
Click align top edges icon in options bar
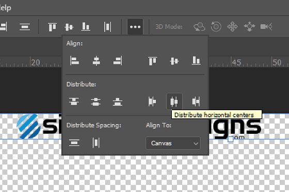tap(52, 27)
